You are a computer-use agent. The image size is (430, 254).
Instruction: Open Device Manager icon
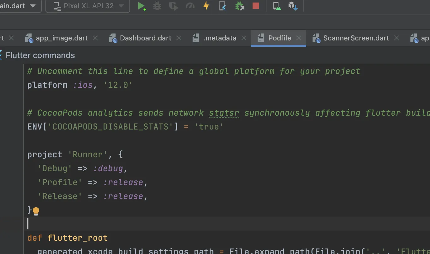click(x=277, y=6)
